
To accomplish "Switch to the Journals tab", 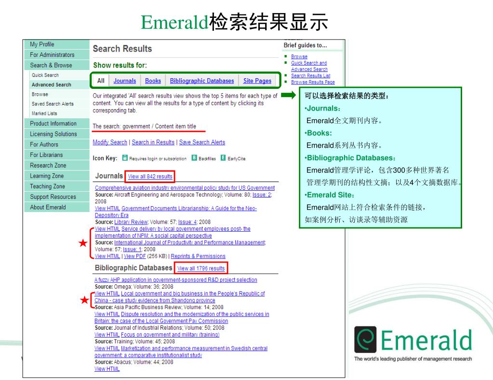I will pyautogui.click(x=124, y=81).
